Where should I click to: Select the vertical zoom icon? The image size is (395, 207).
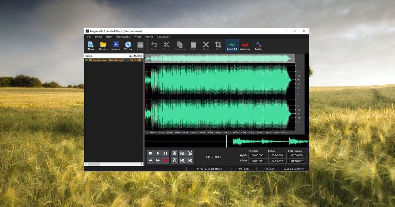[x=182, y=153]
